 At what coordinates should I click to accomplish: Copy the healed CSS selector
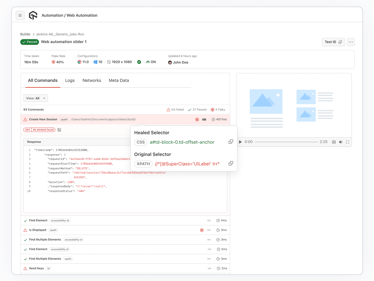point(231,142)
